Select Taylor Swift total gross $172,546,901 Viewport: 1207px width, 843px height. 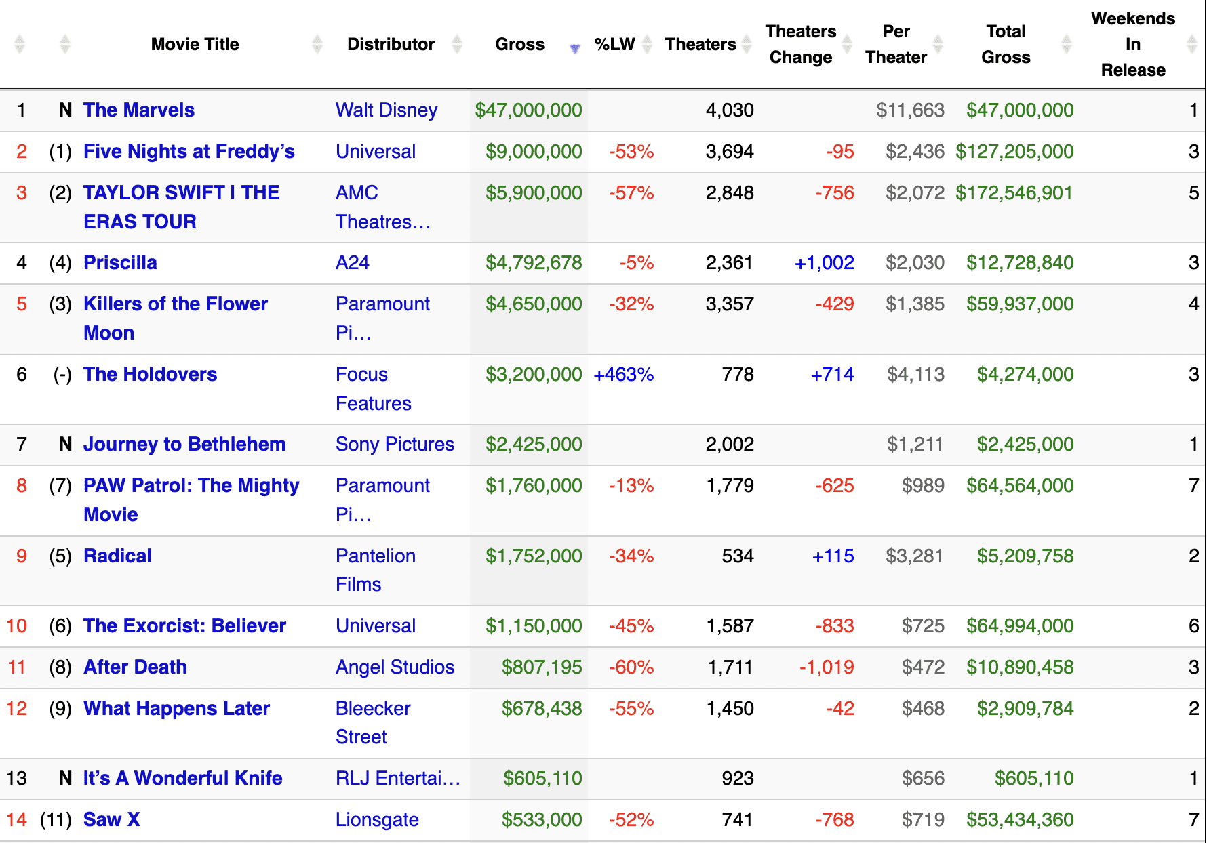(1014, 192)
